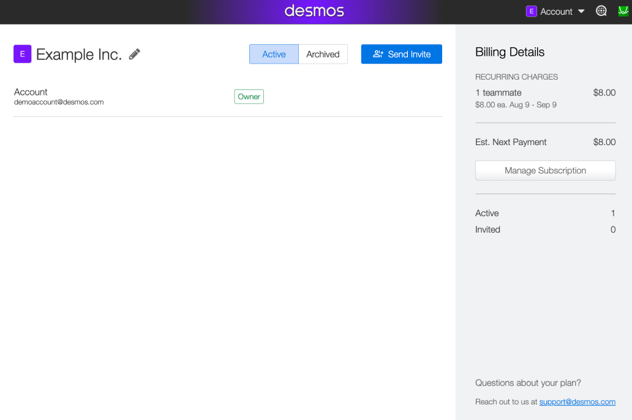Click the Invited count row label
This screenshot has width=632, height=420.
tap(487, 230)
